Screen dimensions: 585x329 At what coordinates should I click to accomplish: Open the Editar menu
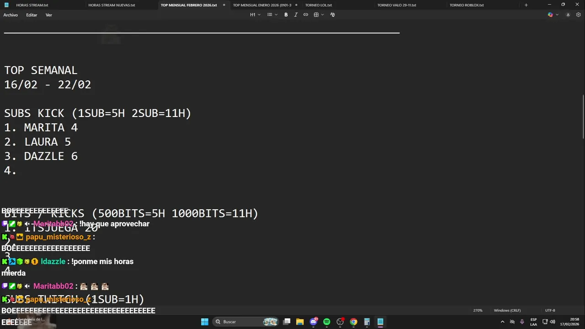pyautogui.click(x=32, y=15)
